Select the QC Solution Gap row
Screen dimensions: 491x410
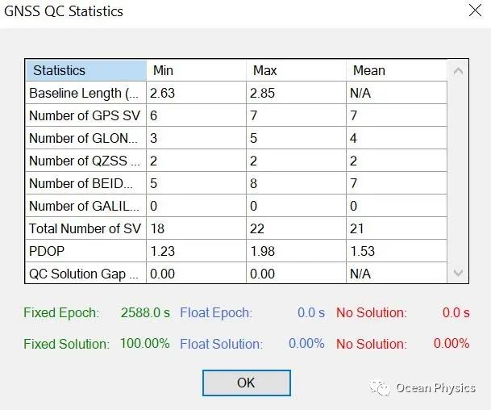[x=85, y=274]
